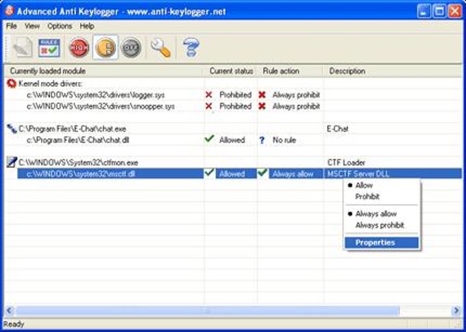466x332 pixels.
Task: Maximize the Advanced Anti Keylogger window
Action: coord(439,12)
